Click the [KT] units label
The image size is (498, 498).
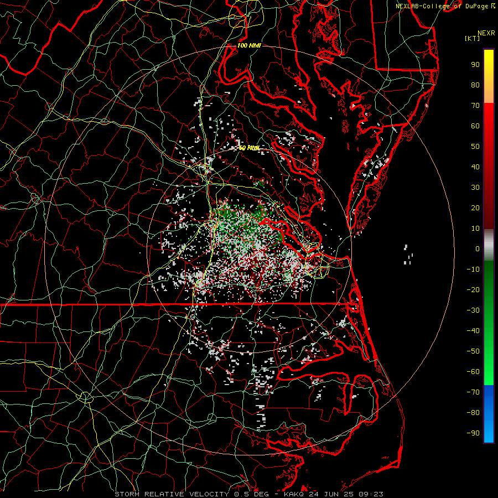[x=473, y=38]
